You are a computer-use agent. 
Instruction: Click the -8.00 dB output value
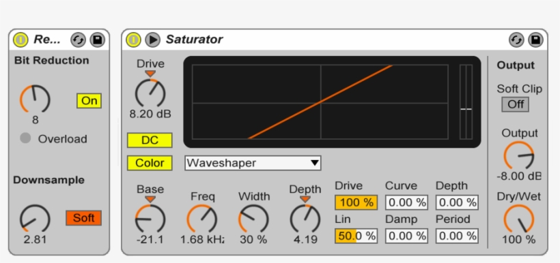coord(519,176)
